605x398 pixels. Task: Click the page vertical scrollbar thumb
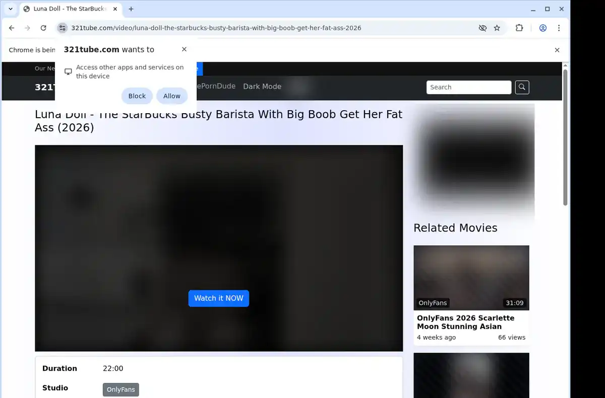point(565,137)
